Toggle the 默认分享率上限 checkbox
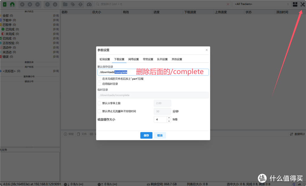Image resolution: width=306 pixels, height=186 pixels. tap(99, 103)
